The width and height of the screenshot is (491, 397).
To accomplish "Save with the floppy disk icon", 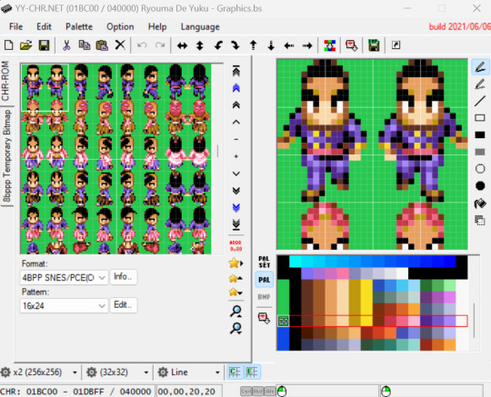I will 44,45.
